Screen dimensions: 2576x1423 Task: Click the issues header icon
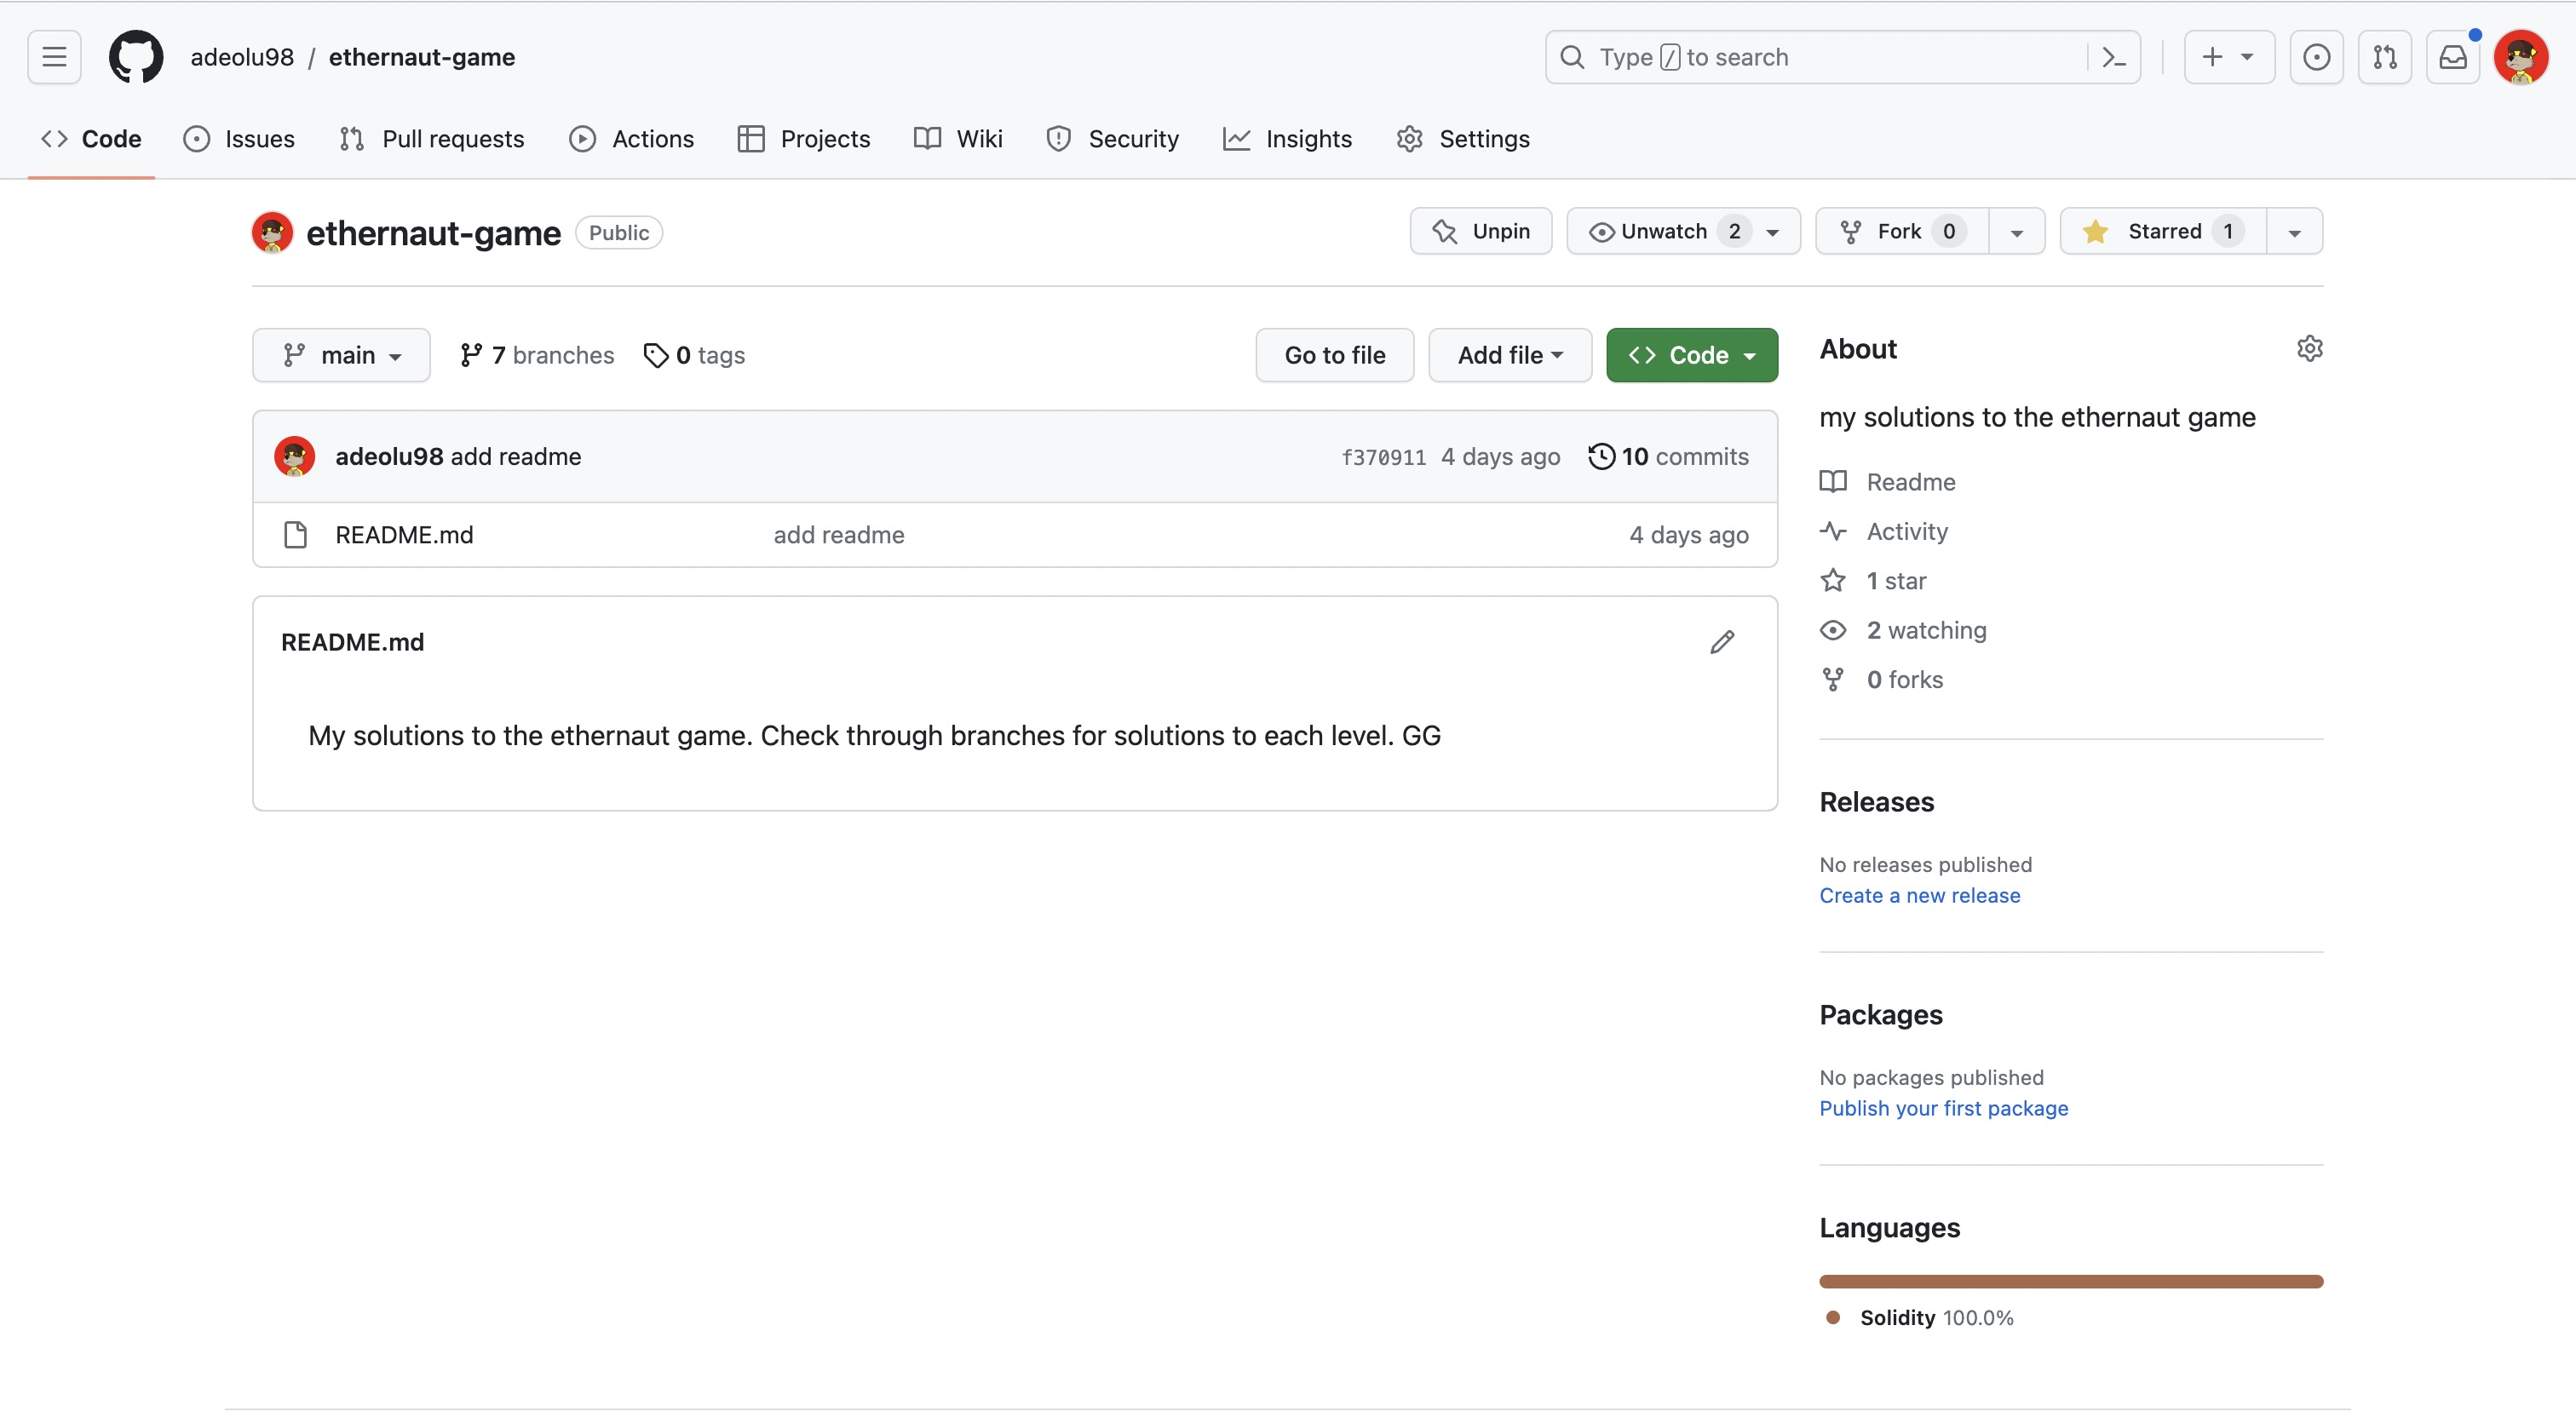pyautogui.click(x=2316, y=57)
